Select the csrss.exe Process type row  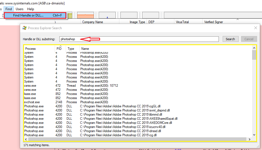[138, 90]
